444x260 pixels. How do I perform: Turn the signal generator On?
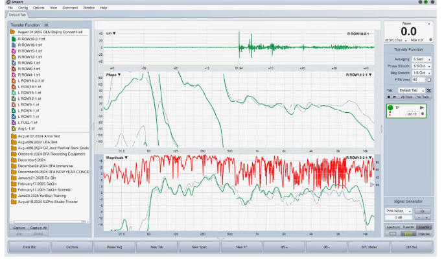point(422,211)
